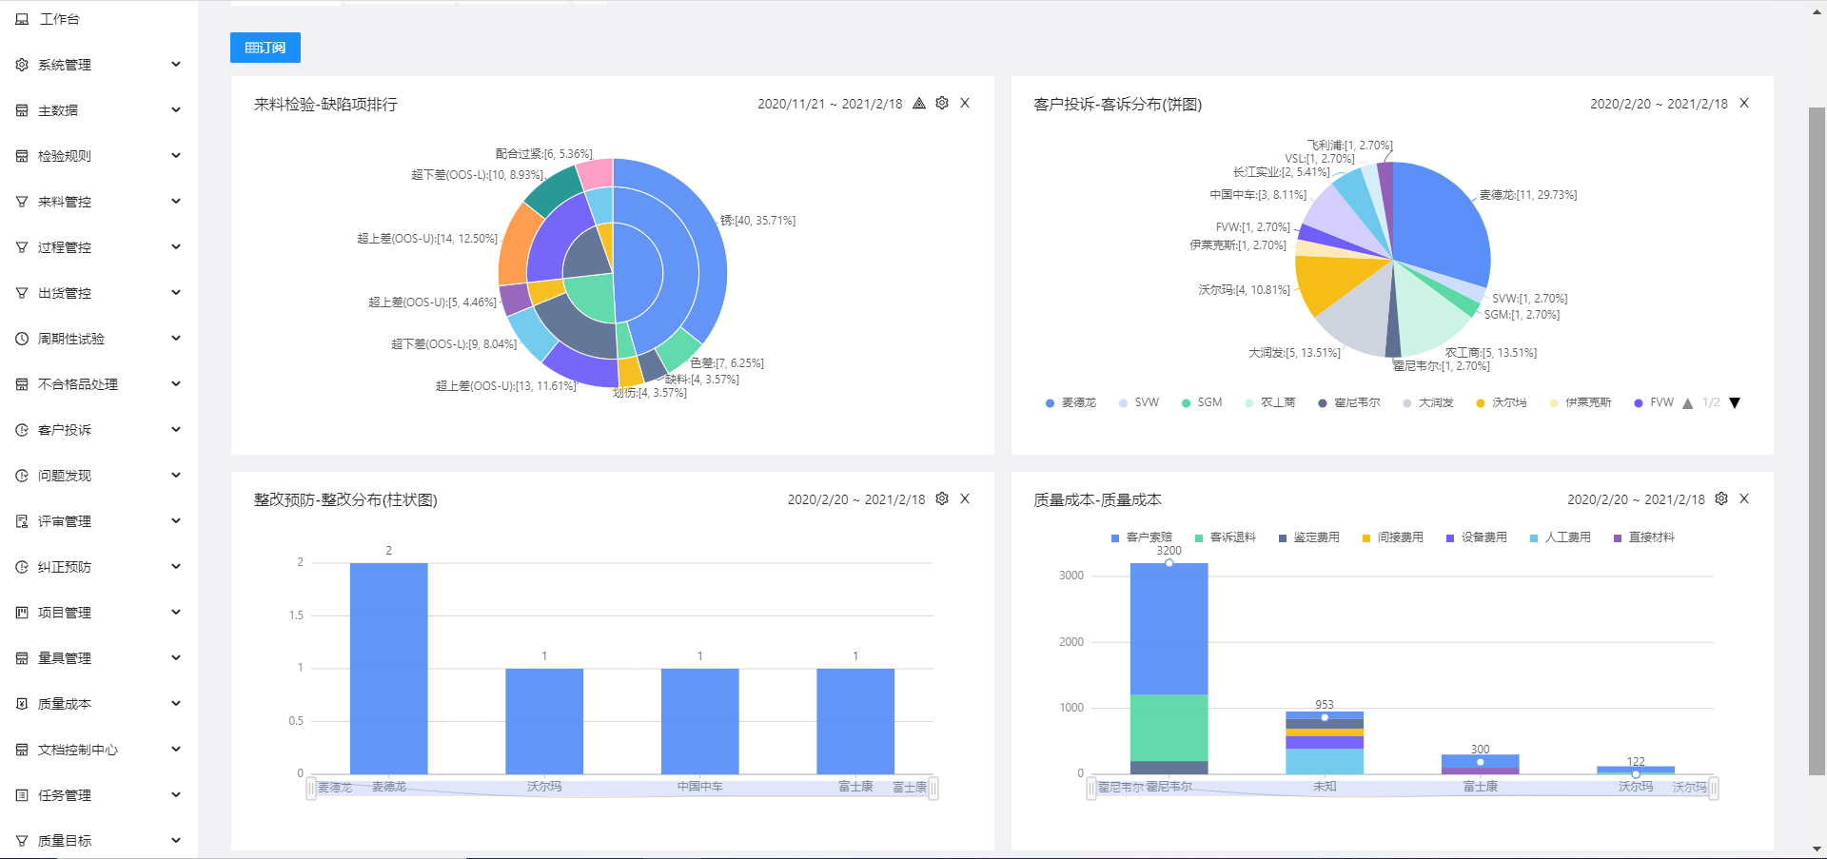This screenshot has width=1827, height=859.
Task: Open settings gear of 整改预防 chart
Action: point(942,498)
